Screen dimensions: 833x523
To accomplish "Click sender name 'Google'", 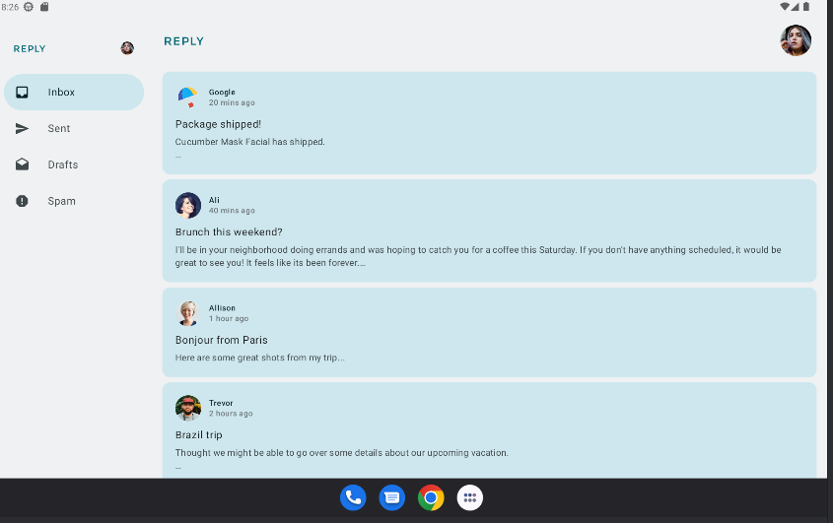I will click(x=222, y=92).
